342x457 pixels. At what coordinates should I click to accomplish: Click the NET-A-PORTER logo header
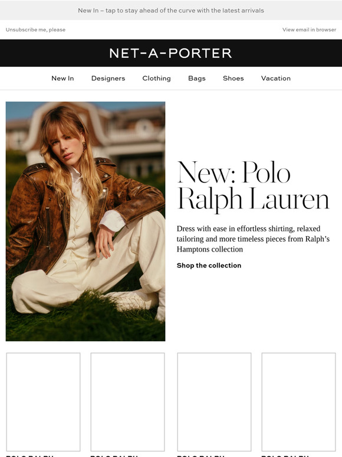(x=171, y=53)
